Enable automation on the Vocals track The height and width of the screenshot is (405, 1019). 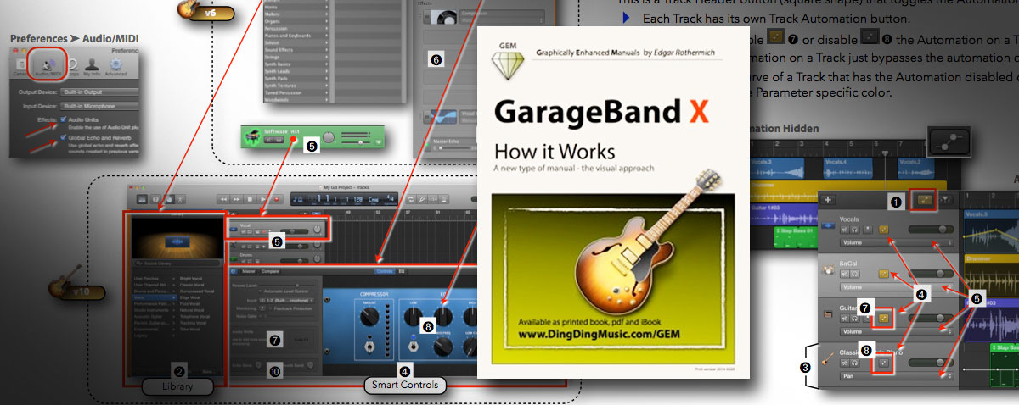[x=883, y=230]
